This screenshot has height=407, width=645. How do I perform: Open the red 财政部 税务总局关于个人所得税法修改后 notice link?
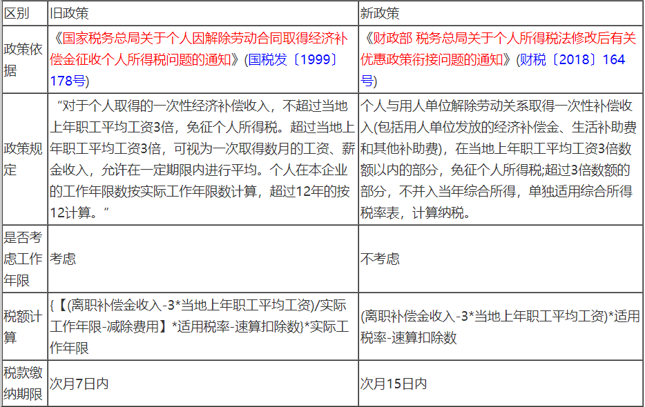click(x=498, y=49)
